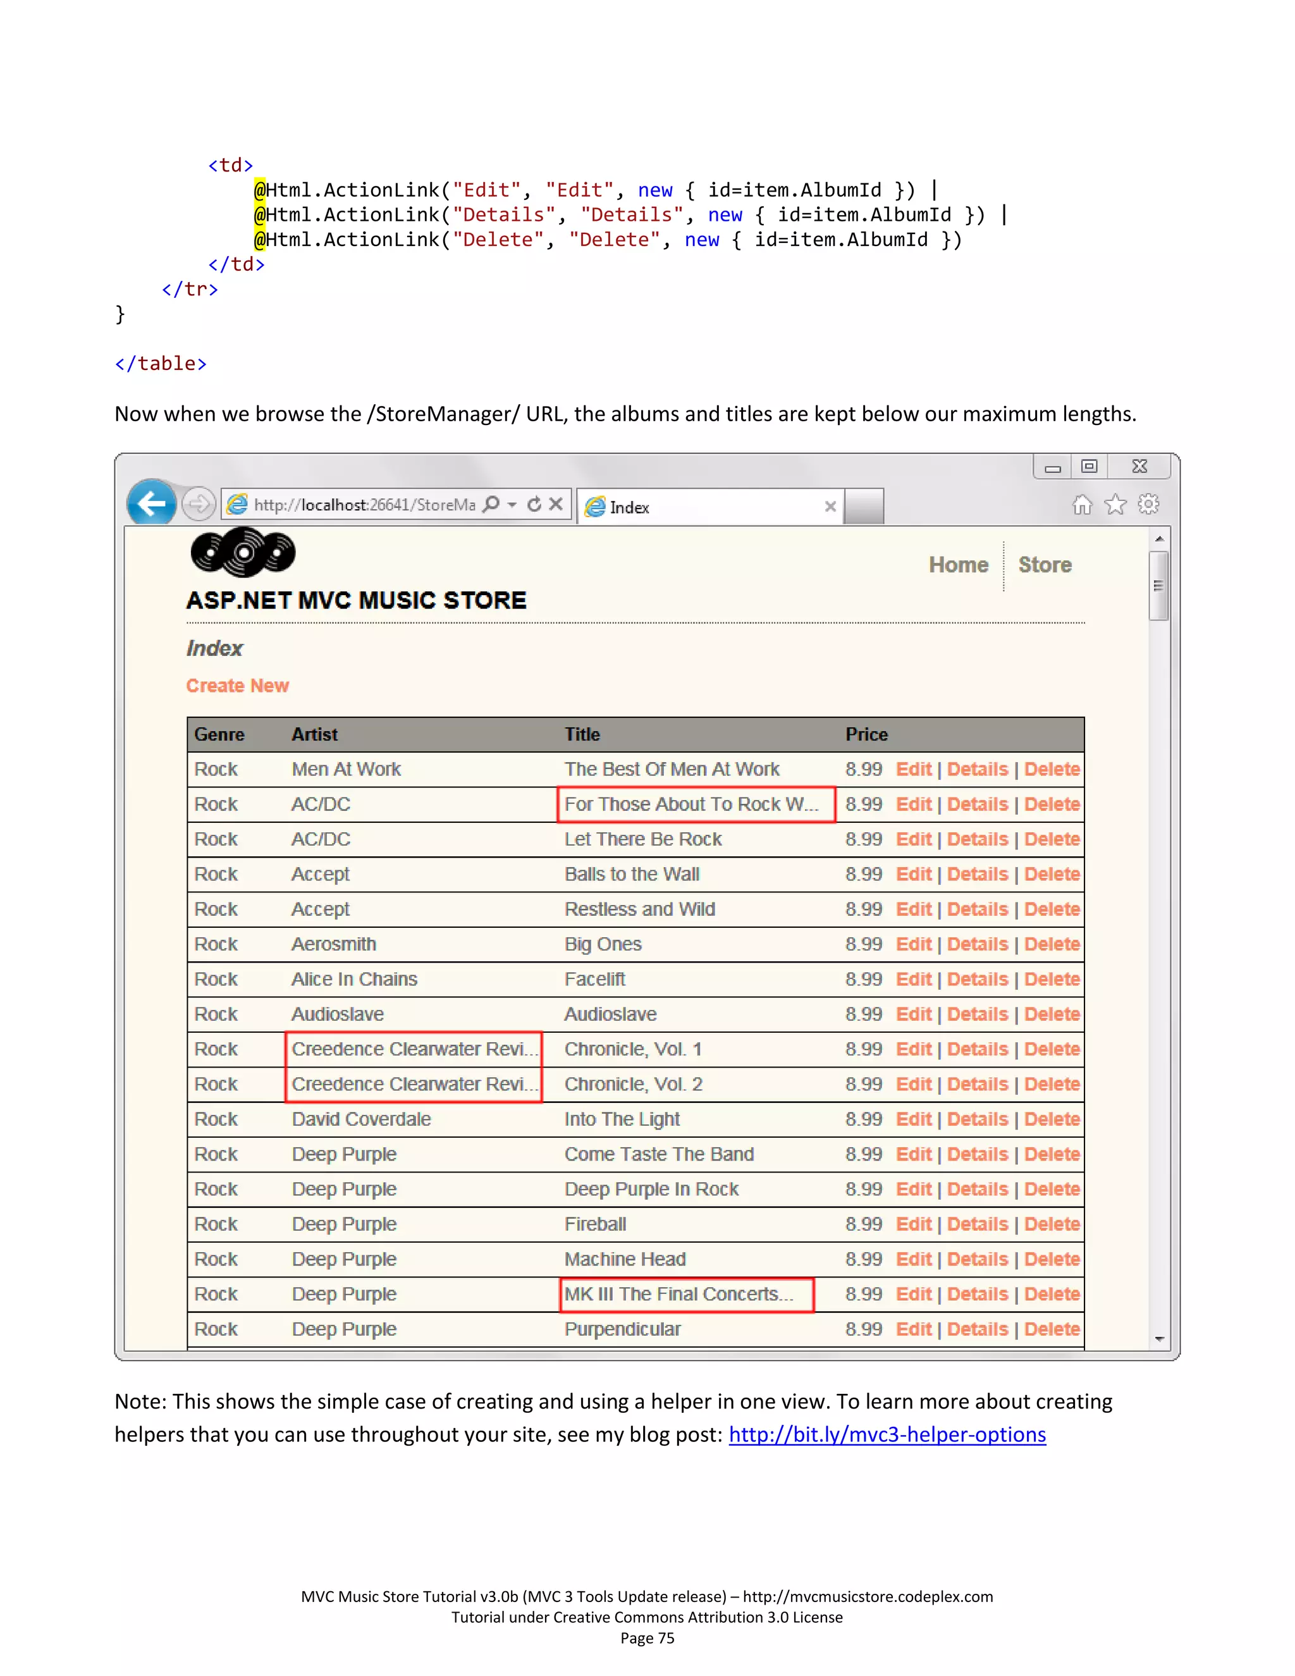The width and height of the screenshot is (1295, 1676).
Task: Open the Home navigation link
Action: (x=958, y=565)
